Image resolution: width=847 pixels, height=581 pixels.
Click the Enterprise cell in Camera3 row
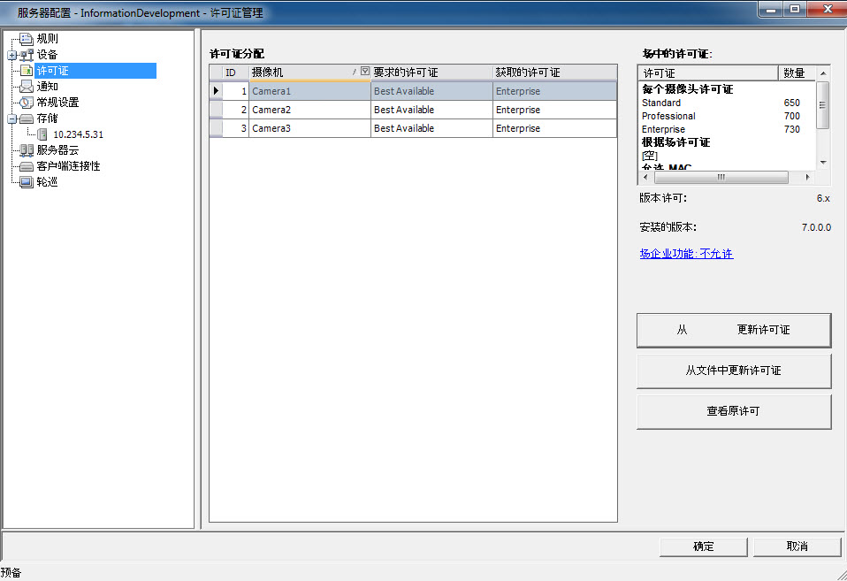coord(554,128)
